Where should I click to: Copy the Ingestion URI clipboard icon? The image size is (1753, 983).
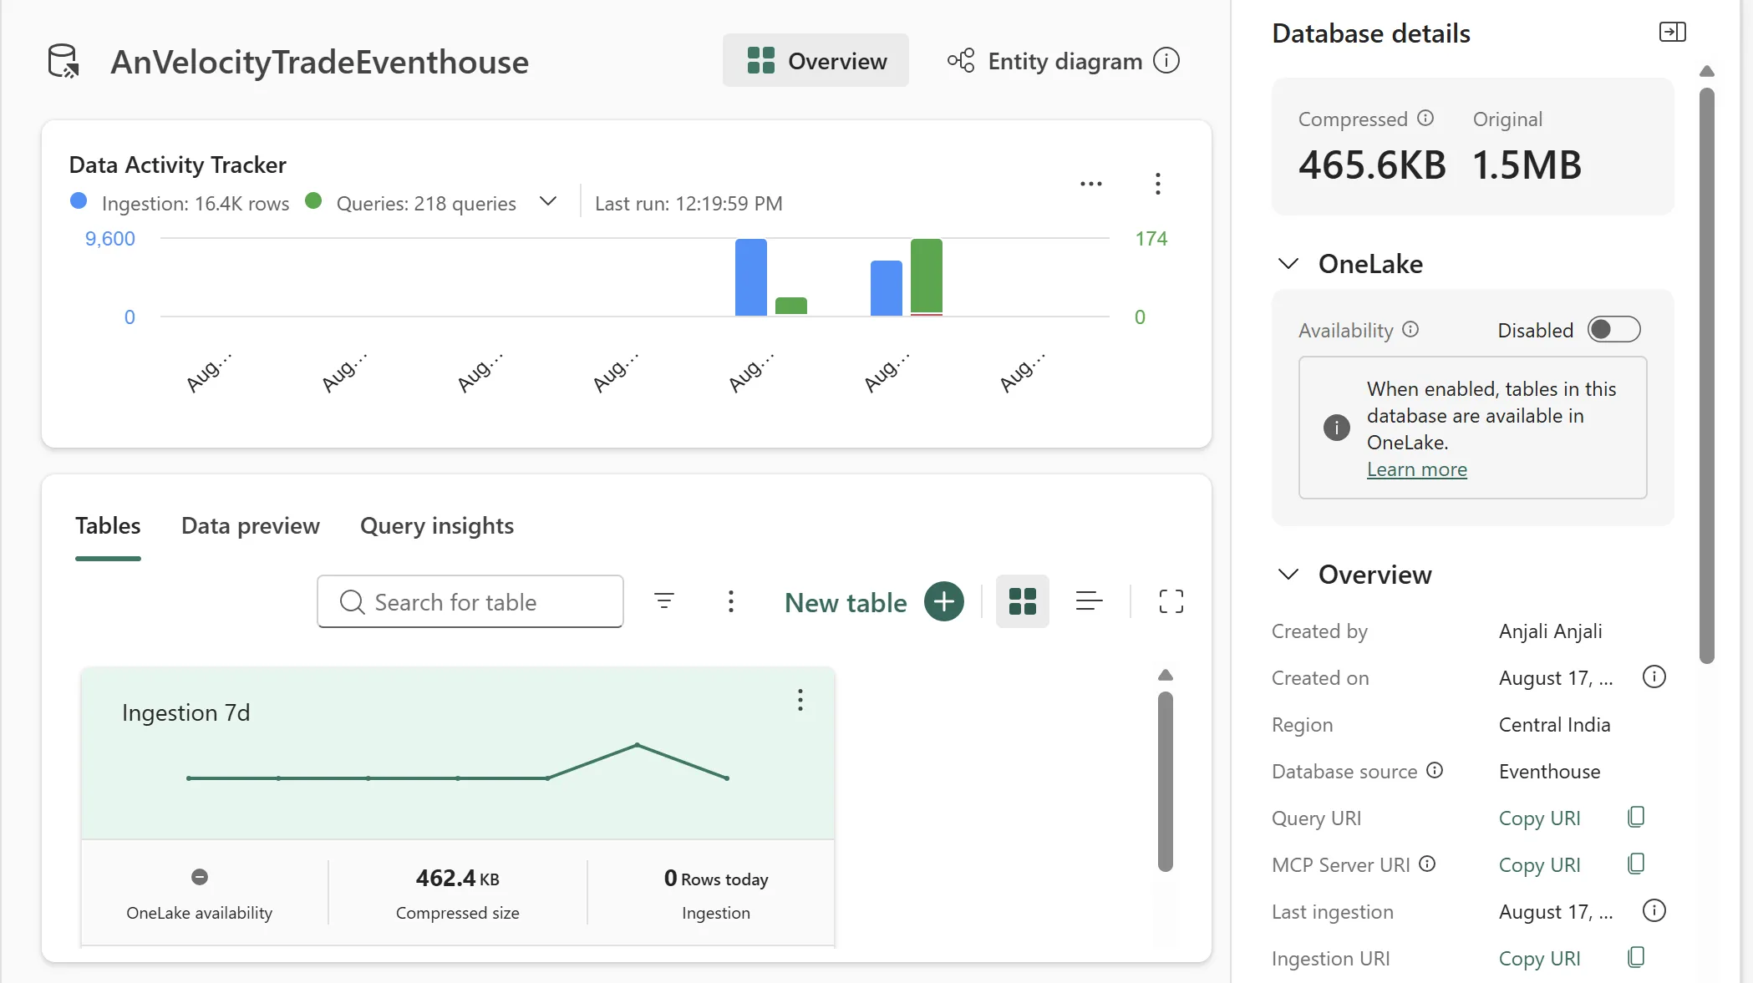tap(1636, 957)
